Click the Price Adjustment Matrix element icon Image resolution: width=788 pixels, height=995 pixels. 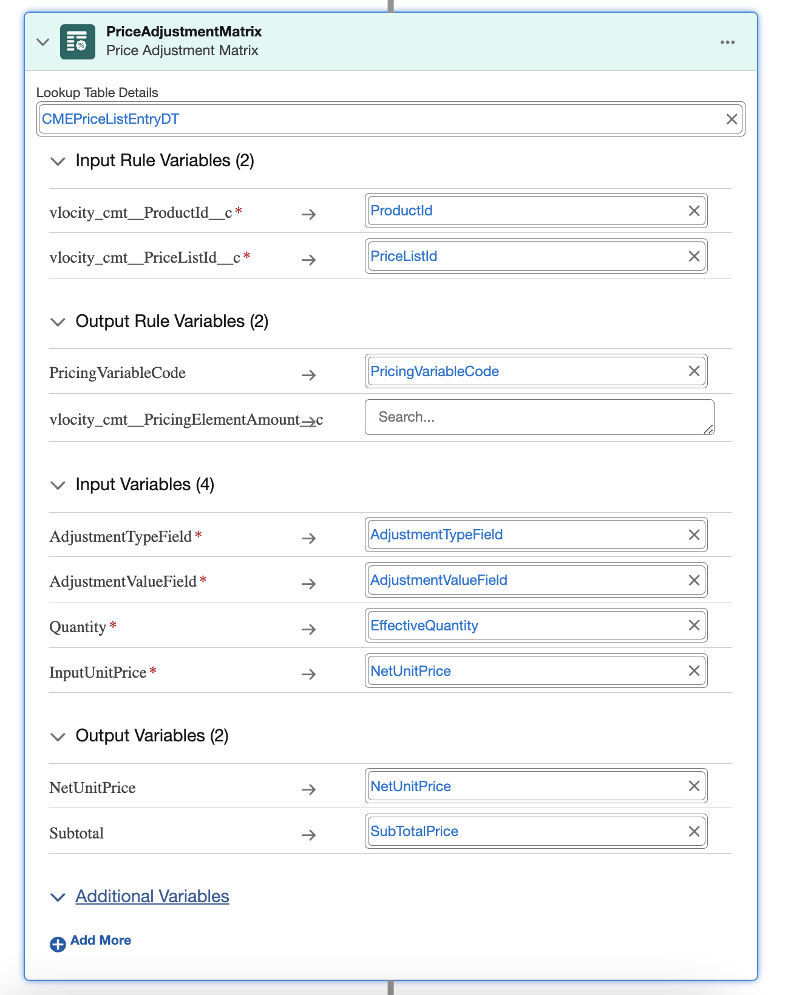(78, 42)
